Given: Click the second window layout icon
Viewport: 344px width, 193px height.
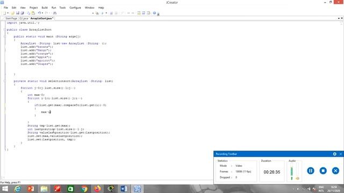Looking at the screenshot, I should (144, 13).
